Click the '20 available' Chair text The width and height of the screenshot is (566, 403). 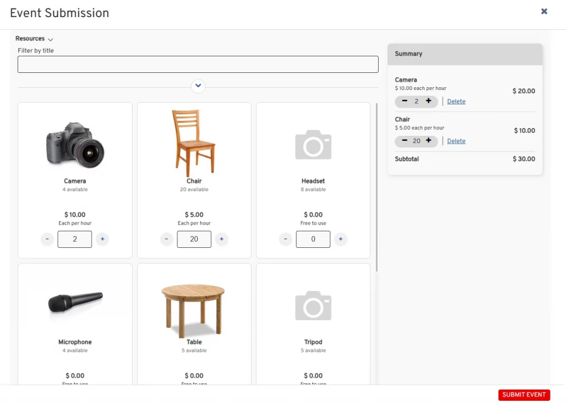pyautogui.click(x=194, y=189)
